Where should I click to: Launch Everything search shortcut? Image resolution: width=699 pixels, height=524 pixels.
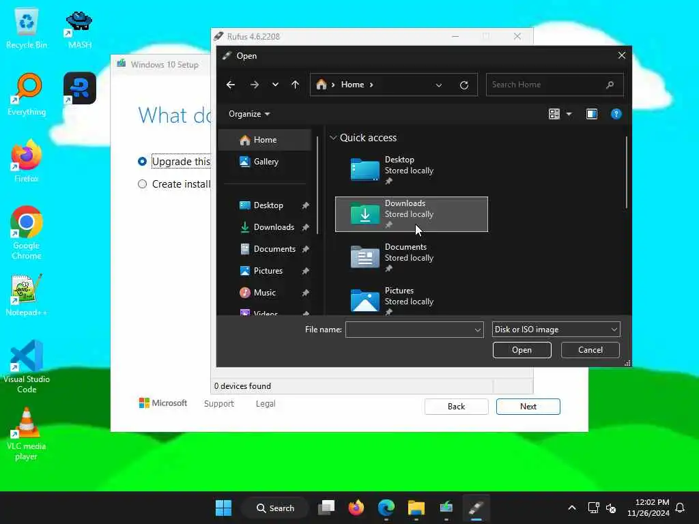(27, 94)
